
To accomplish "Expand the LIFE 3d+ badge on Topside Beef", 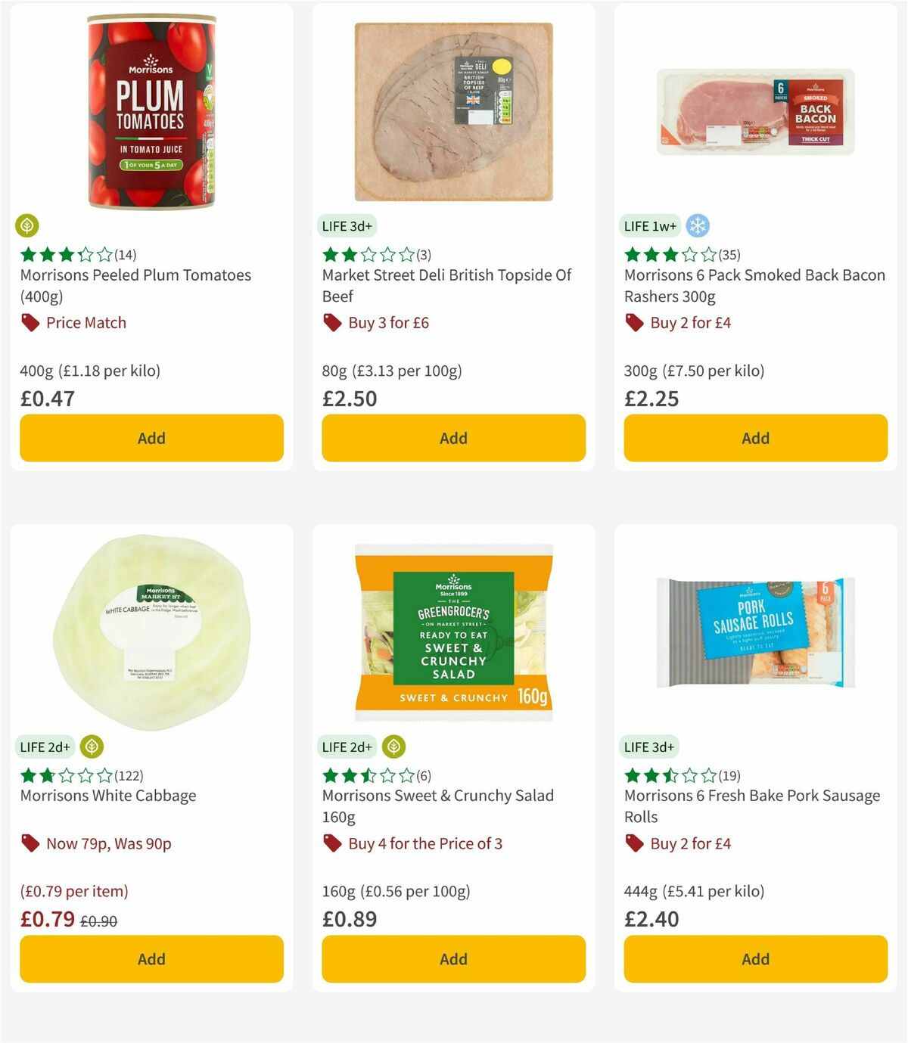I will pos(347,225).
